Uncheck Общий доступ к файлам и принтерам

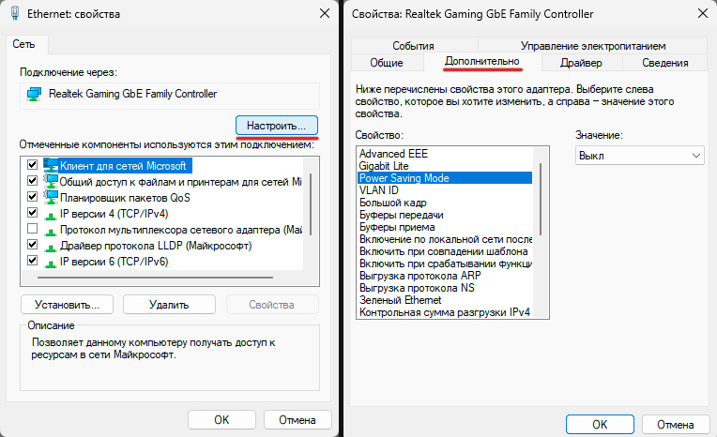pos(32,181)
